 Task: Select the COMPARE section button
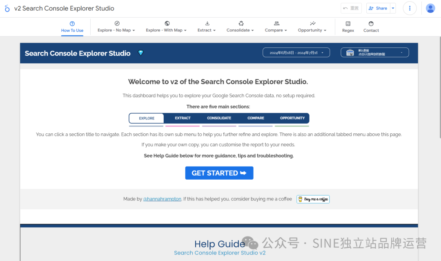pyautogui.click(x=256, y=118)
